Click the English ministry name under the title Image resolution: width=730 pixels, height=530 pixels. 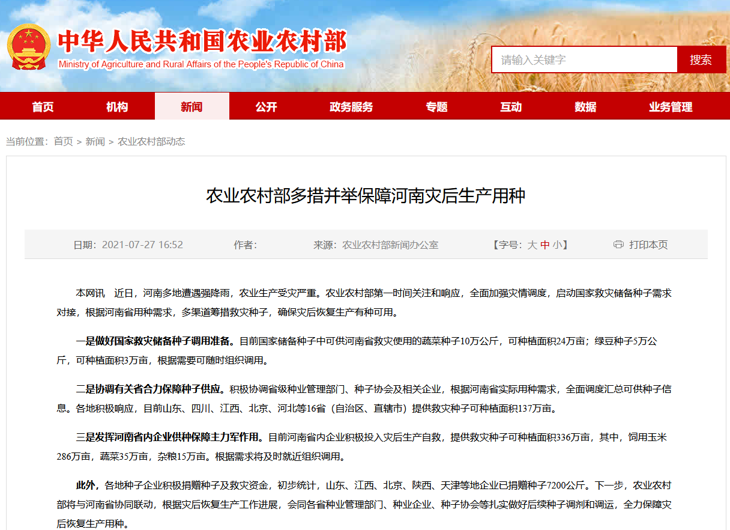(201, 64)
